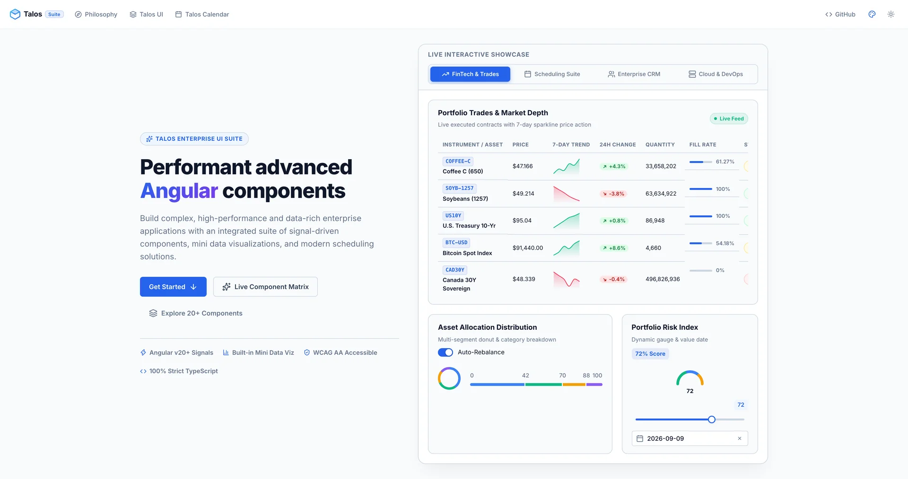
Task: Click the allocation distribution segment bar
Action: tap(536, 385)
